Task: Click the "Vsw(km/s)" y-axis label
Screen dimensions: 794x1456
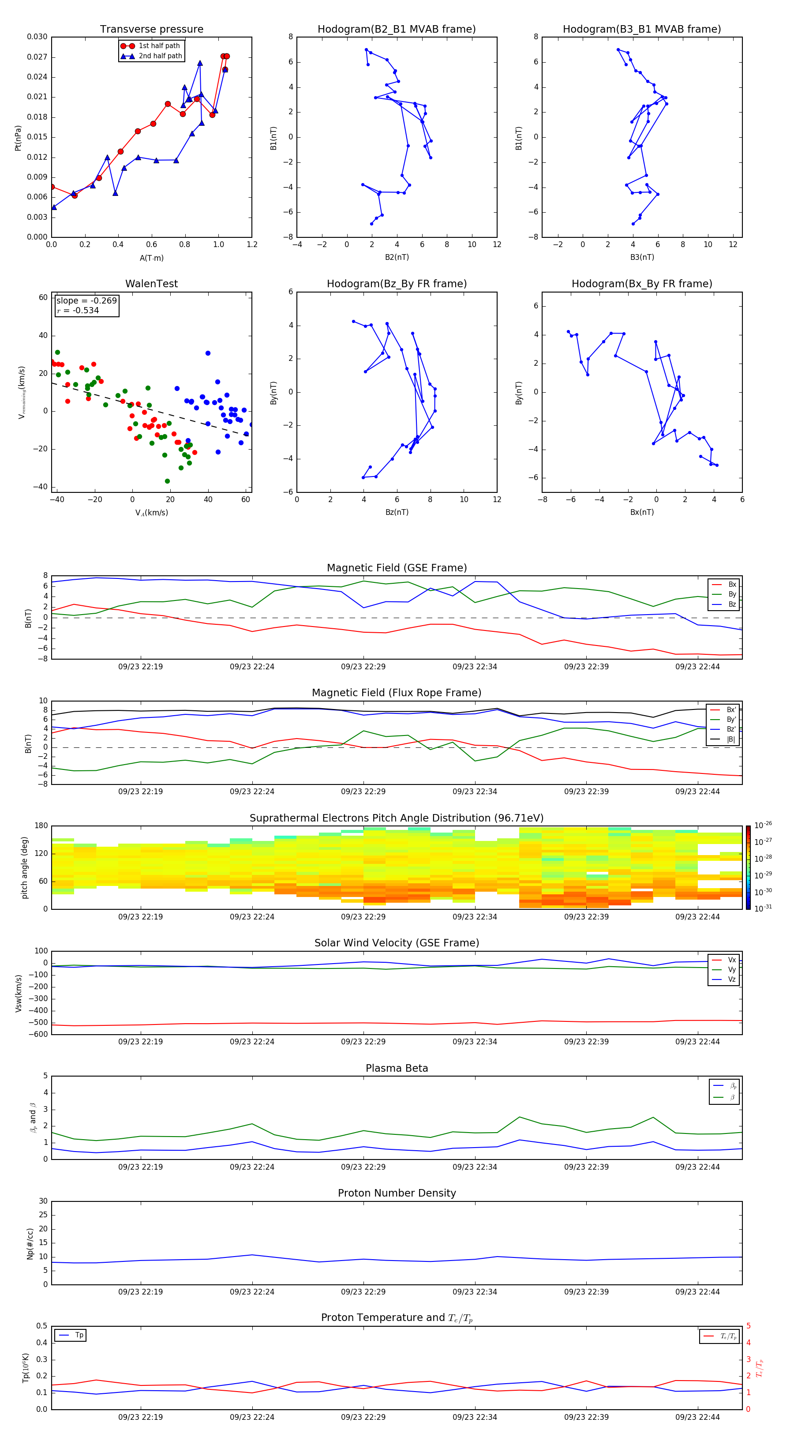Action: click(19, 993)
